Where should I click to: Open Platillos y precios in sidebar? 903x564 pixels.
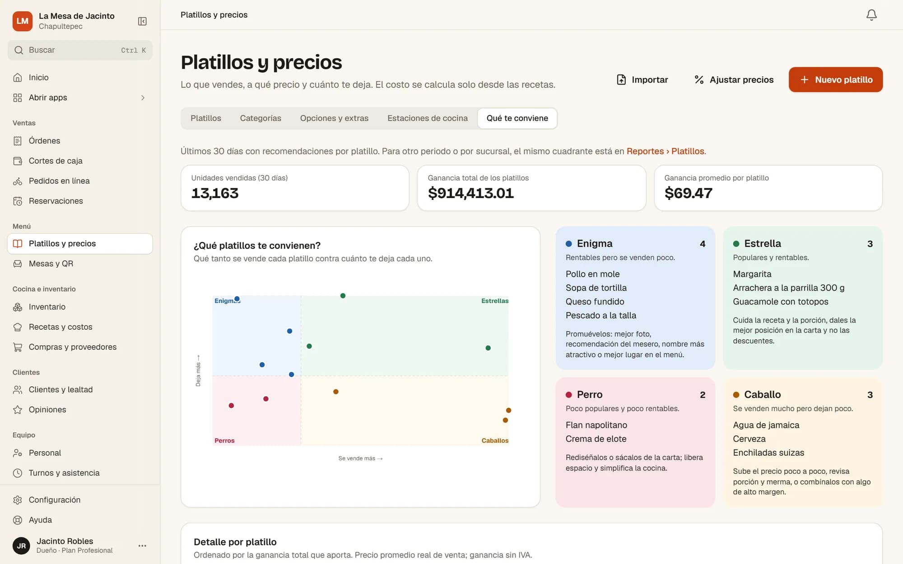(80, 244)
